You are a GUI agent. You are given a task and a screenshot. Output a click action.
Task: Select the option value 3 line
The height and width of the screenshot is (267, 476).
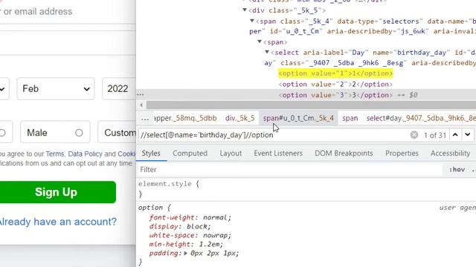[x=335, y=95]
